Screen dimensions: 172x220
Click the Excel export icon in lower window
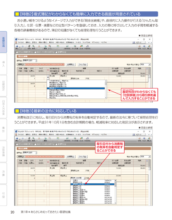(x=81, y=139)
